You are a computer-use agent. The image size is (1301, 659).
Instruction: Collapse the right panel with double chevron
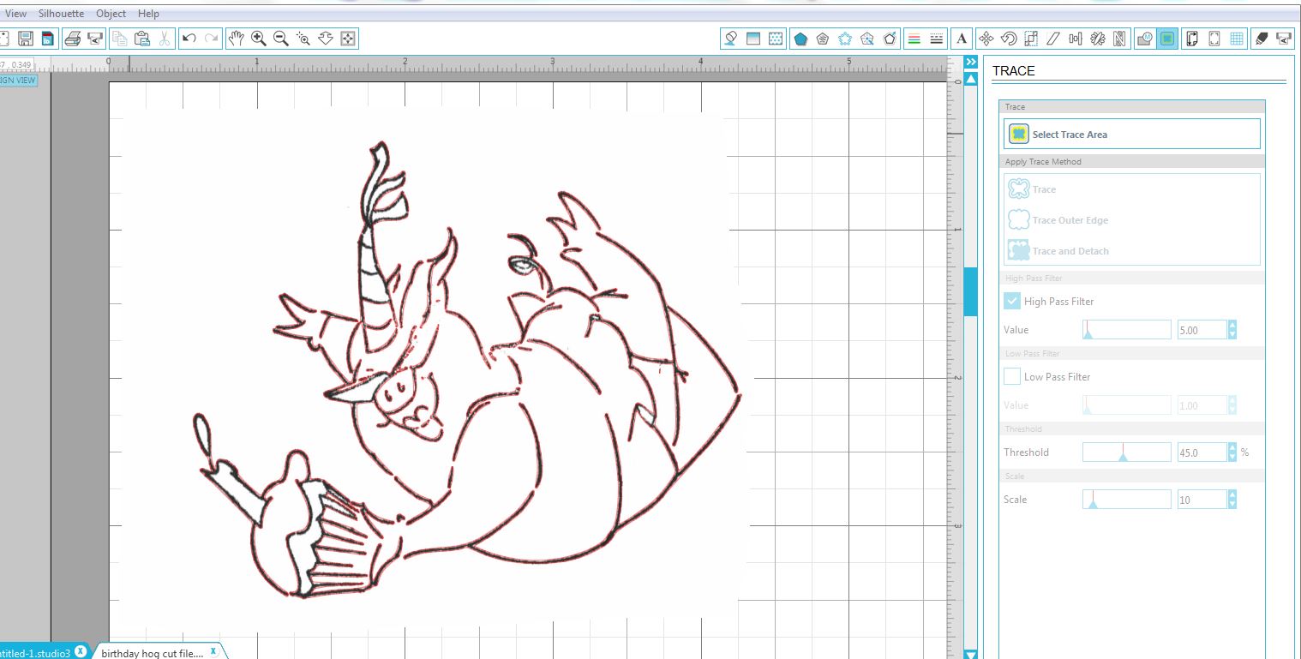click(x=970, y=63)
